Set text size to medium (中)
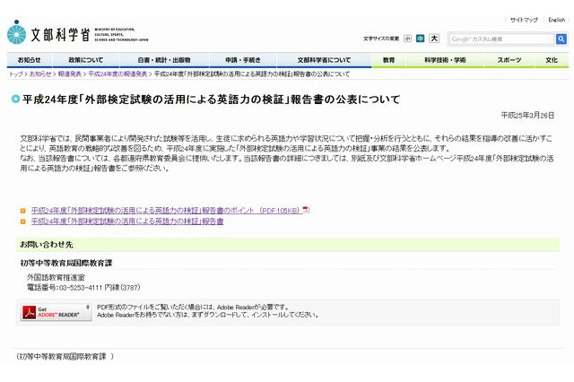 tap(421, 39)
